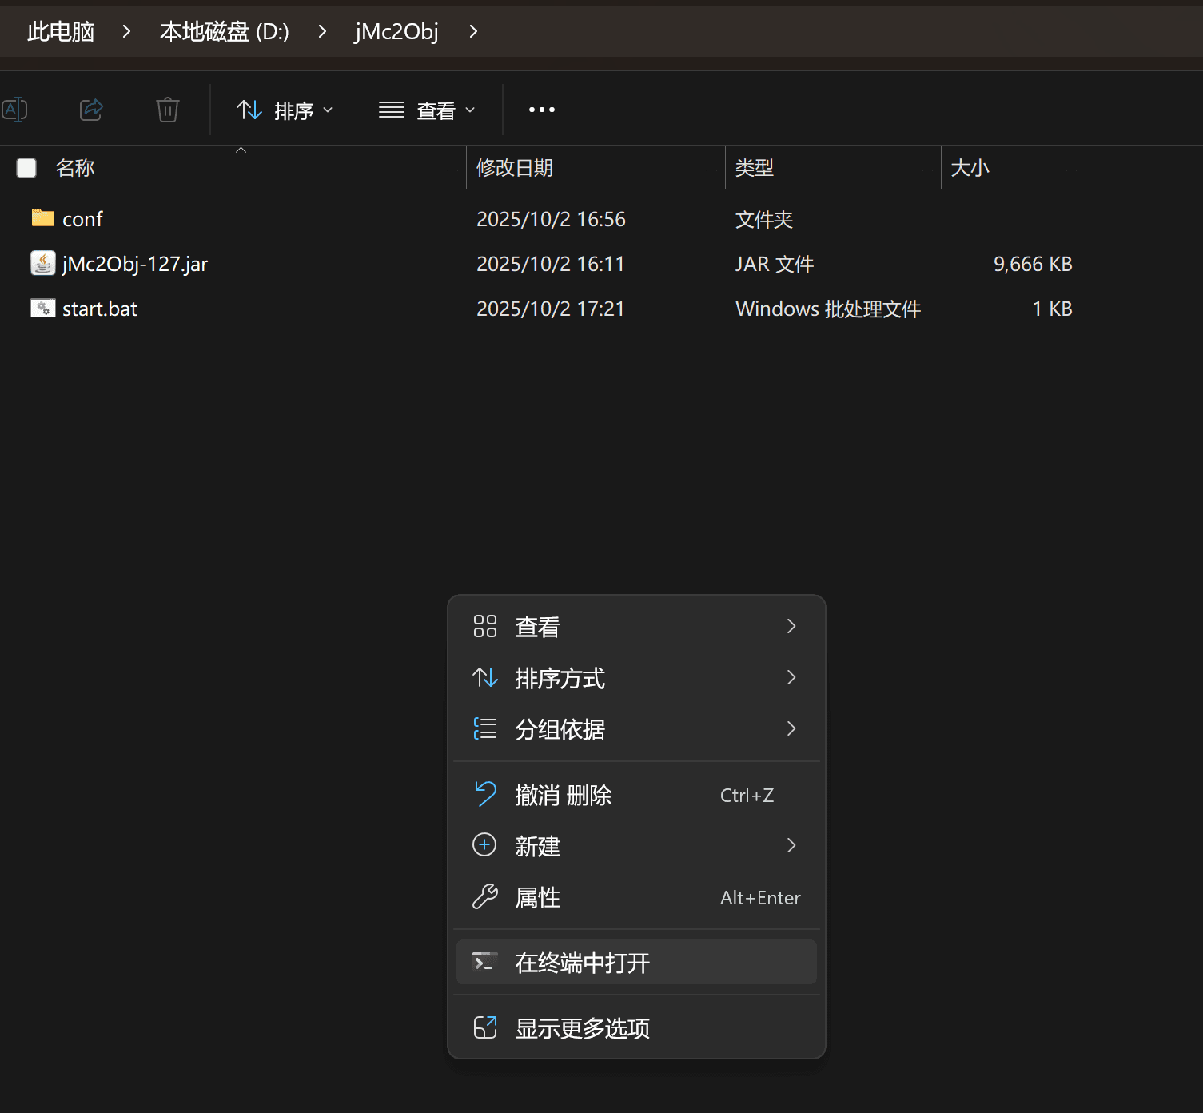Expand the 查看 dropdown in toolbar
Viewport: 1203px width, 1113px height.
(x=427, y=110)
